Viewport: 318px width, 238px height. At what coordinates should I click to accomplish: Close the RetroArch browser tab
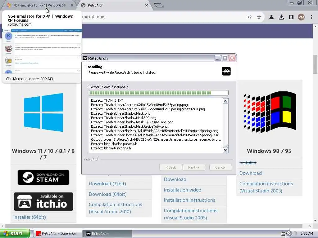(147, 6)
